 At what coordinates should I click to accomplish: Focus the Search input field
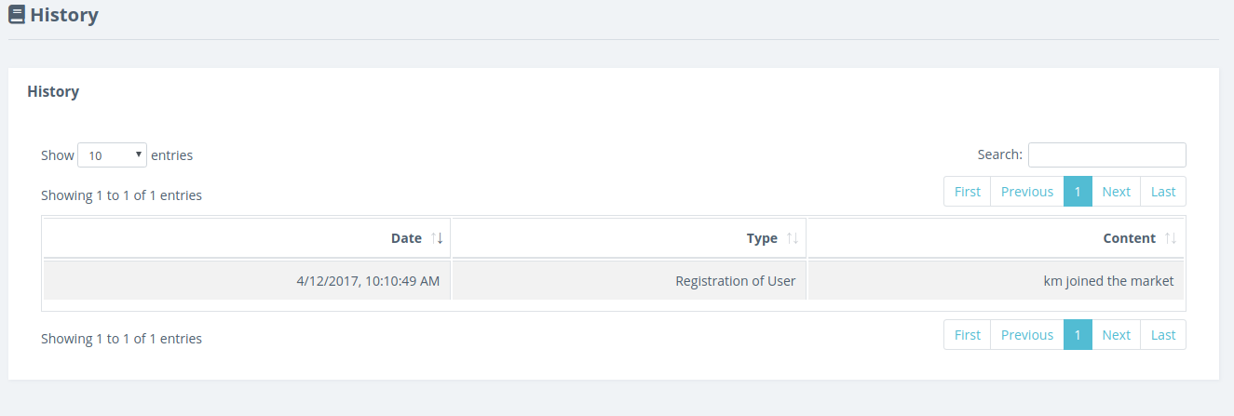(x=1106, y=154)
